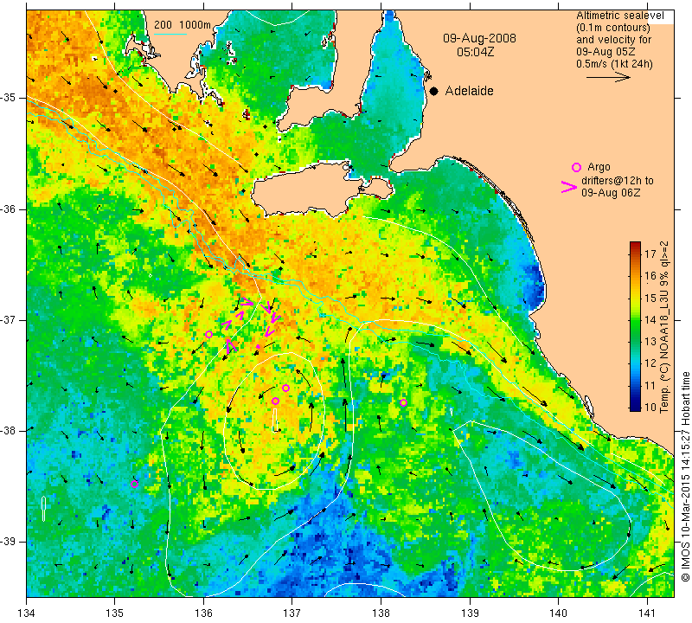Select lower Argo float inside central eddy
The image size is (692, 623).
pyautogui.click(x=275, y=401)
